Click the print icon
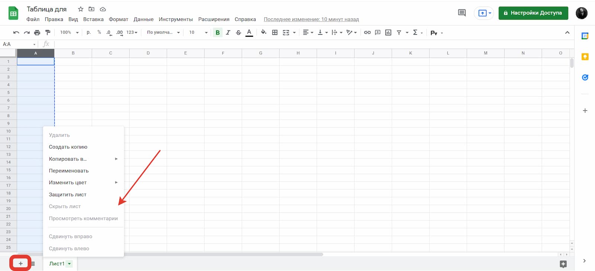Viewport: 595px width, 271px height. click(37, 33)
